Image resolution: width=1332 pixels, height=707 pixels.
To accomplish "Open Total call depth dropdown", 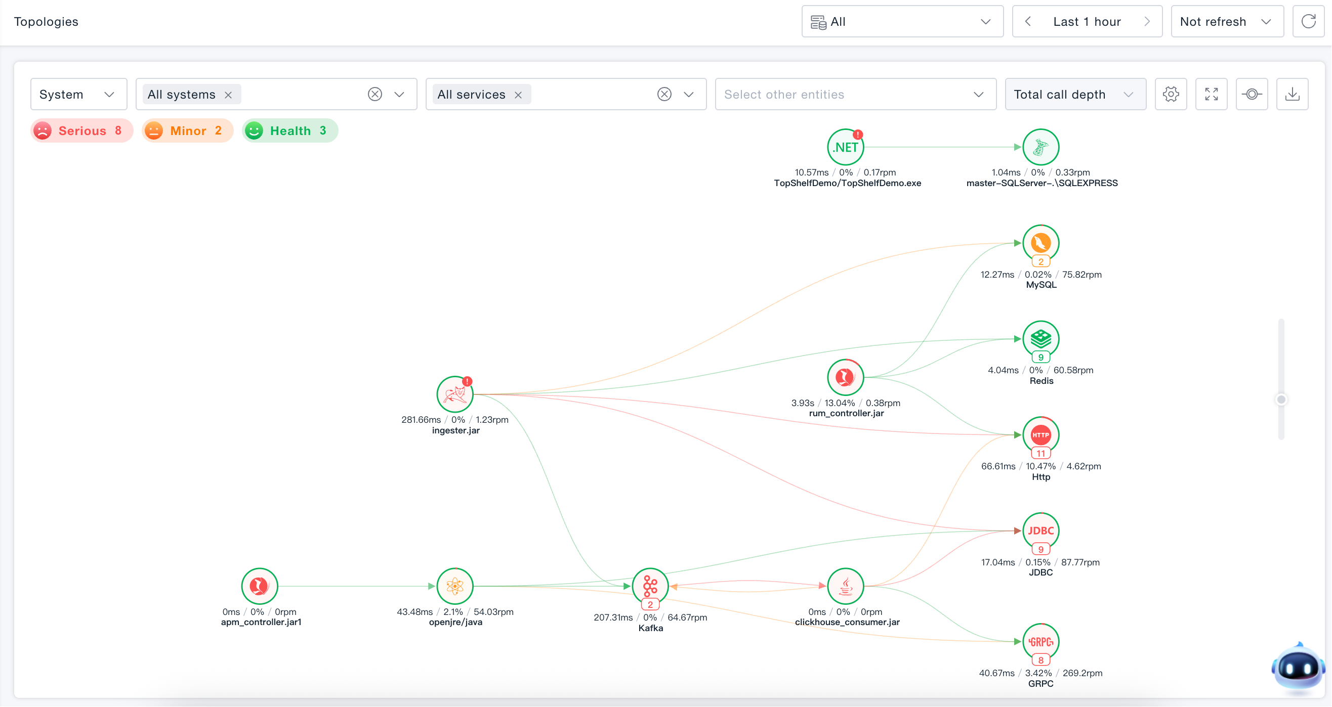I will 1075,94.
